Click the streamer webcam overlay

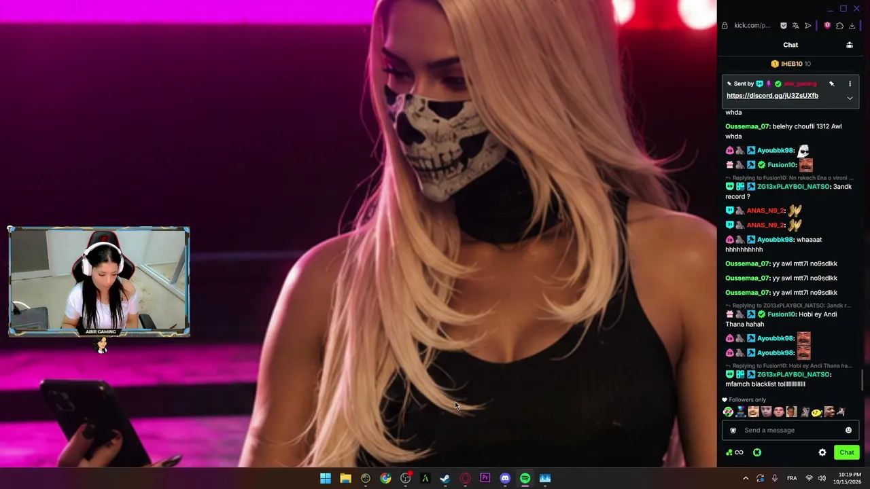pos(99,281)
